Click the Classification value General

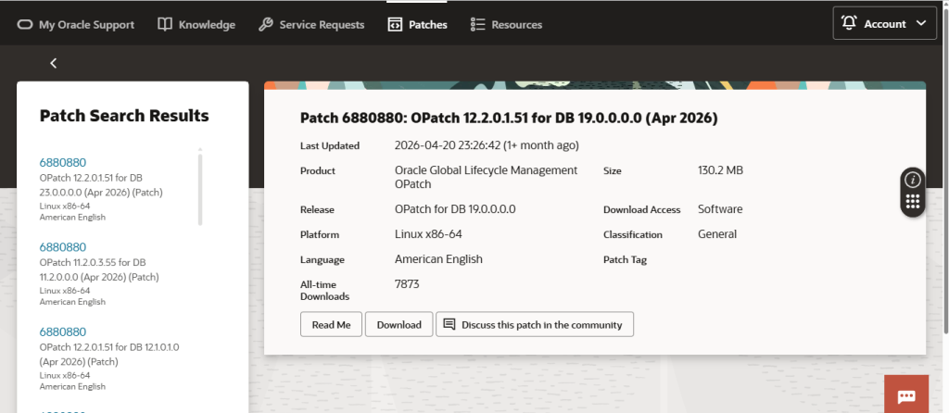(x=717, y=234)
